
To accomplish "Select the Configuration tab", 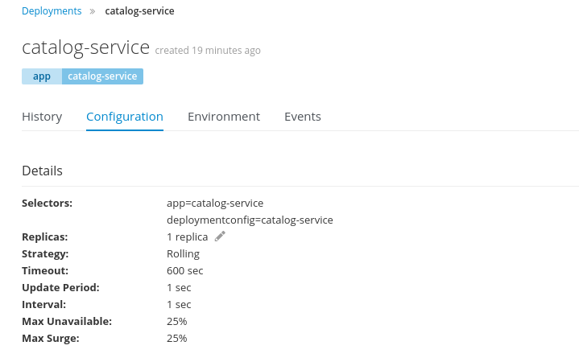I will [x=125, y=117].
